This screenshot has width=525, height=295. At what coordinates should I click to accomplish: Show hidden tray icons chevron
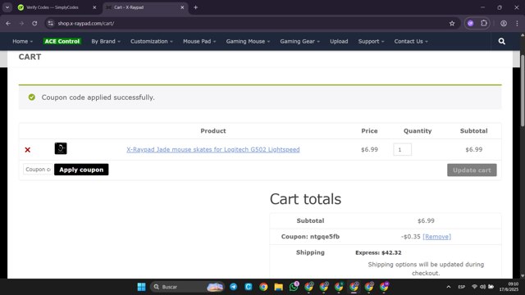(x=449, y=287)
